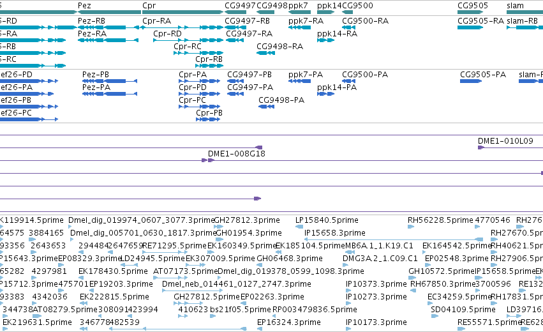Screen dimensions: 543x332
Task: Click transcript Cpr-RB
Action: pyautogui.click(x=209, y=66)
